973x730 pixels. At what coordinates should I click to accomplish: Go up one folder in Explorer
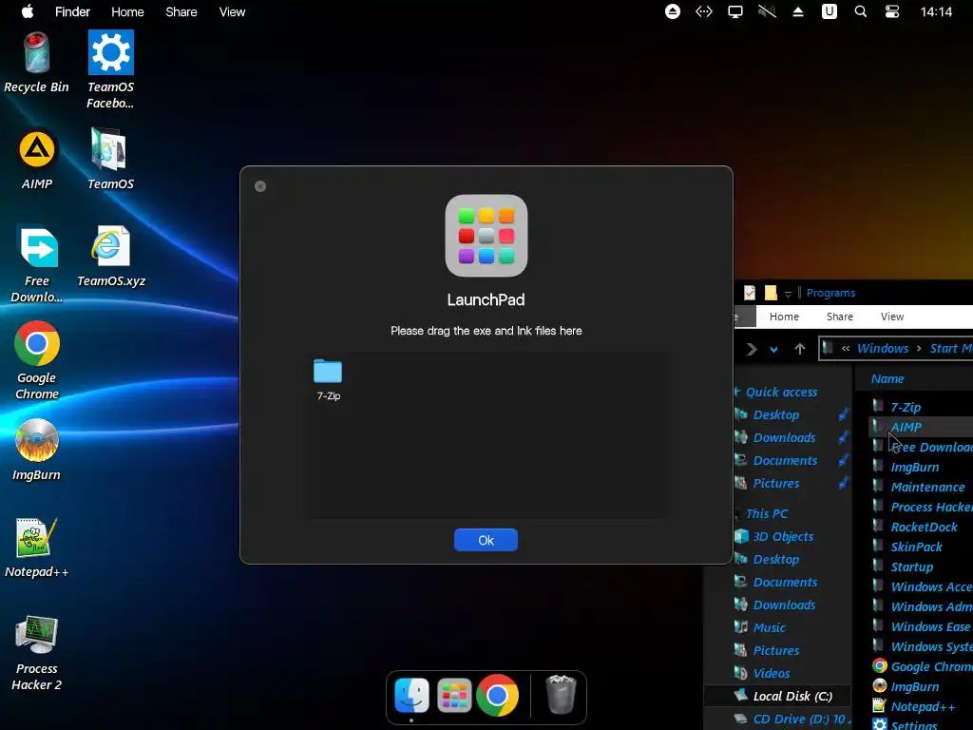(x=800, y=349)
